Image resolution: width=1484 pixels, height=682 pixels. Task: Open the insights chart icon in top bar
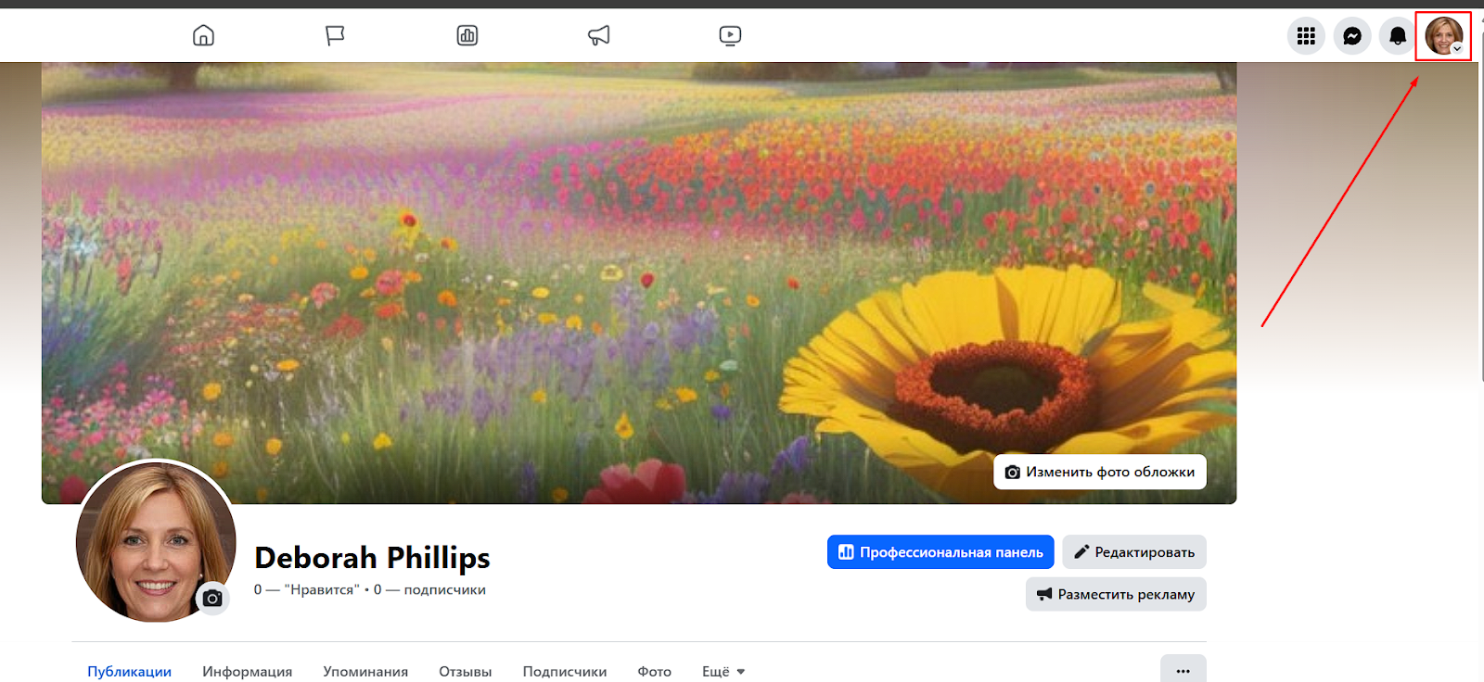(467, 36)
